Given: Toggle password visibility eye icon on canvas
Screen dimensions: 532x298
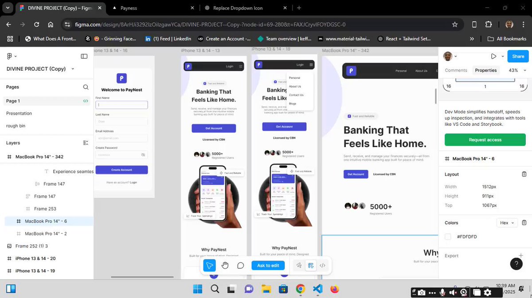Looking at the screenshot, I should pos(143,155).
